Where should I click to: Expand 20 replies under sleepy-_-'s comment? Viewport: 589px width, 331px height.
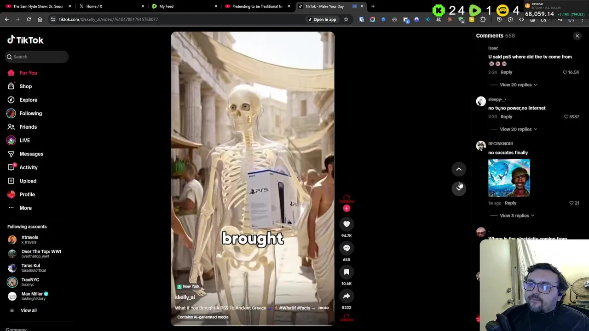coord(518,129)
